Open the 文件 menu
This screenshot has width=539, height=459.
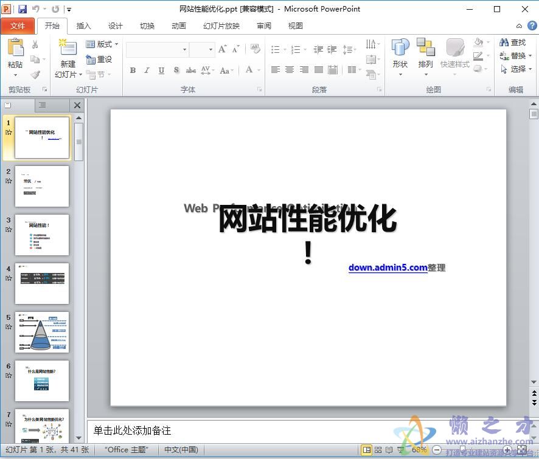coord(18,26)
